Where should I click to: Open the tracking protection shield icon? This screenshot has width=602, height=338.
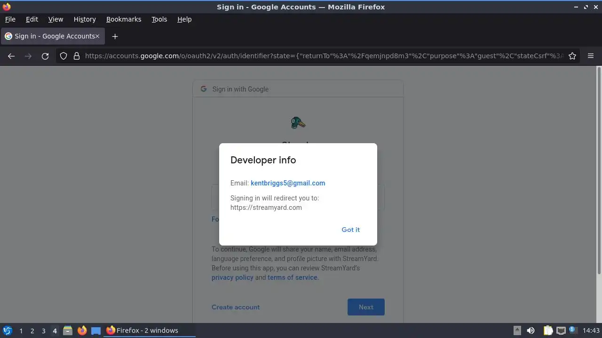coord(63,56)
